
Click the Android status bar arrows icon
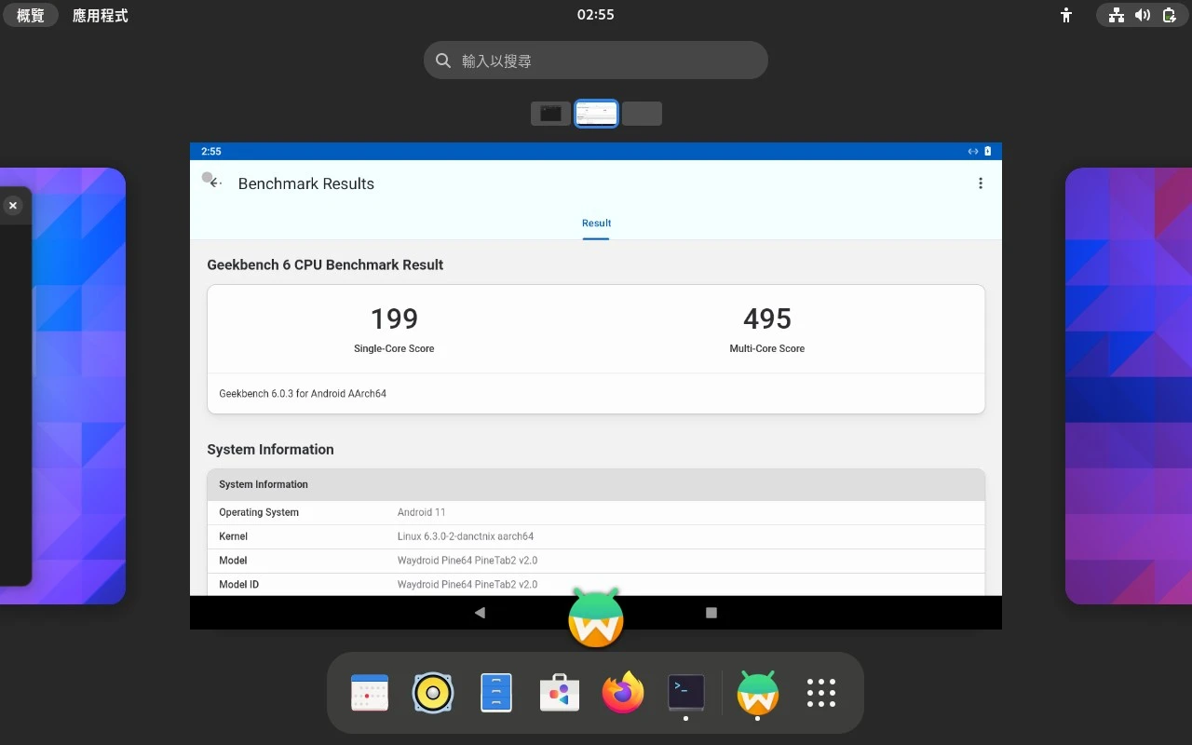click(973, 151)
